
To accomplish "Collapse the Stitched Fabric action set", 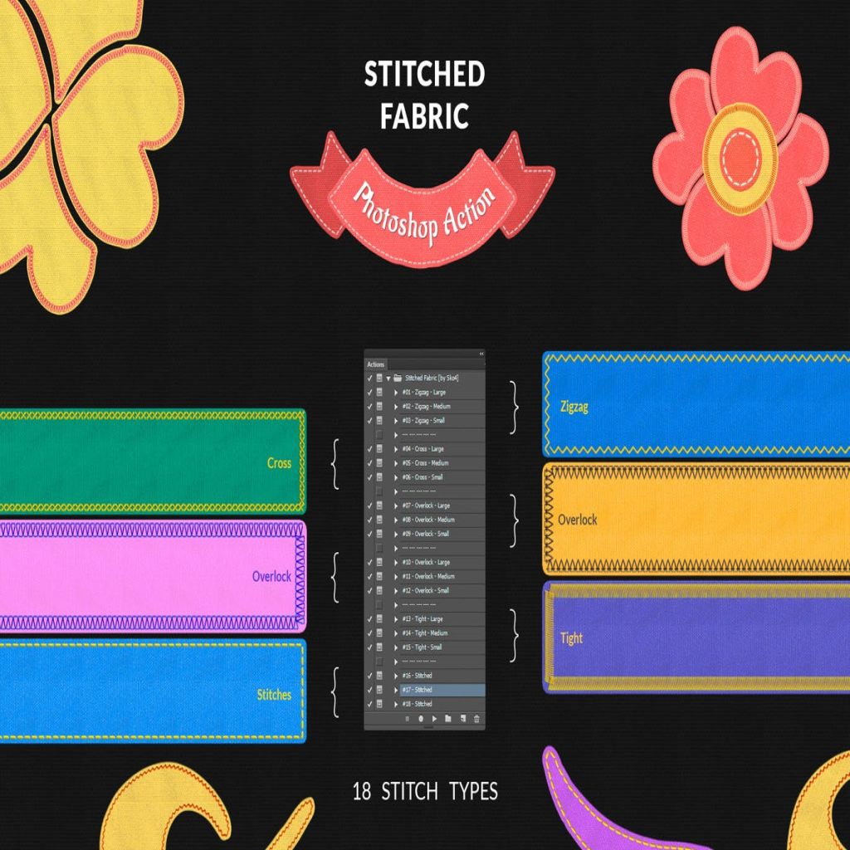I will click(388, 378).
